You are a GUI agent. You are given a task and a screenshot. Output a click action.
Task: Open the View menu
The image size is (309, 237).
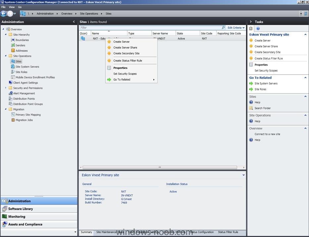pyautogui.click(x=12, y=7)
